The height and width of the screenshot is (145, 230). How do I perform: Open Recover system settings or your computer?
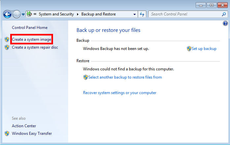[x=120, y=93]
